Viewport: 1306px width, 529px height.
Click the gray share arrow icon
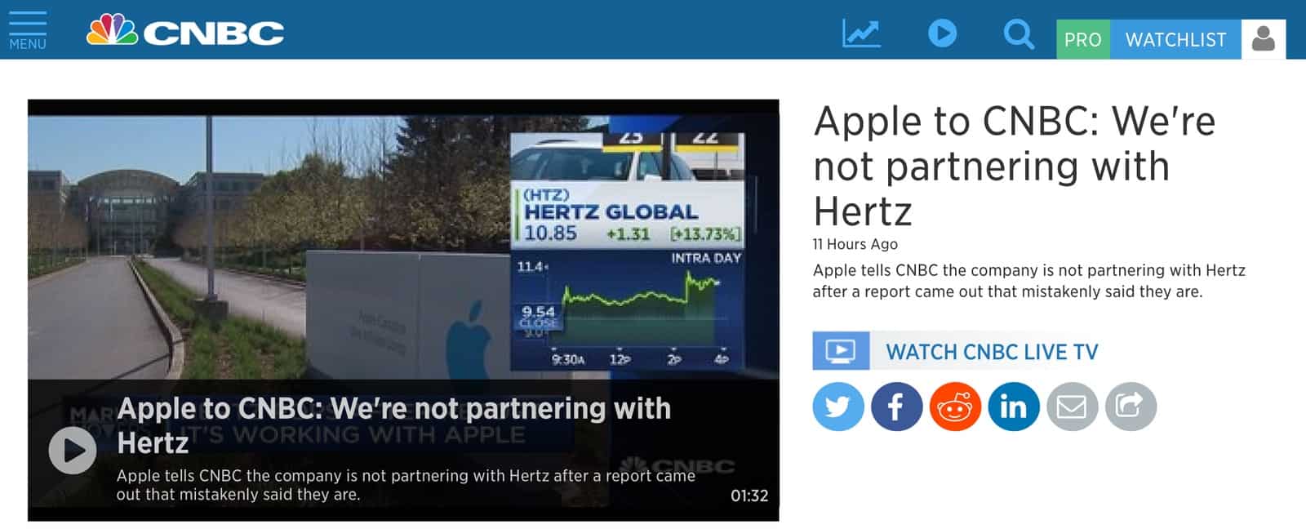(1131, 407)
